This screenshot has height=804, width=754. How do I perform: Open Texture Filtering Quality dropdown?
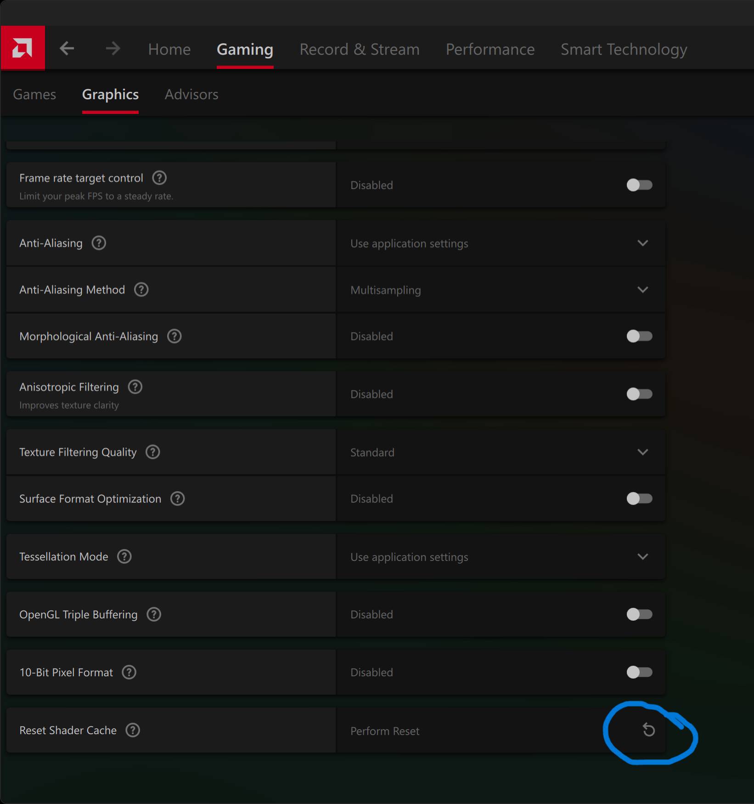pyautogui.click(x=642, y=452)
